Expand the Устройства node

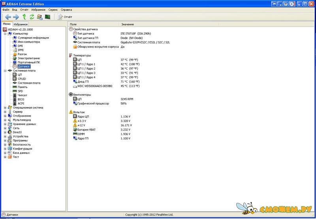click(x=5, y=137)
